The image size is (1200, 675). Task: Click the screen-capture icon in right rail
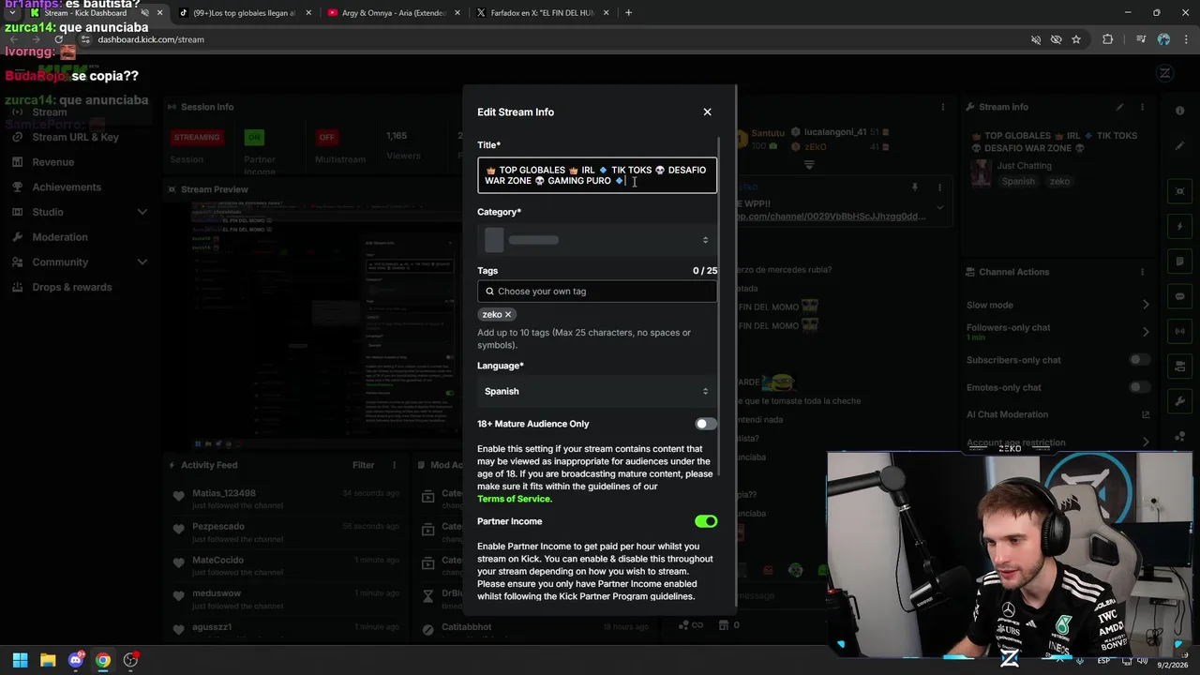[1179, 191]
